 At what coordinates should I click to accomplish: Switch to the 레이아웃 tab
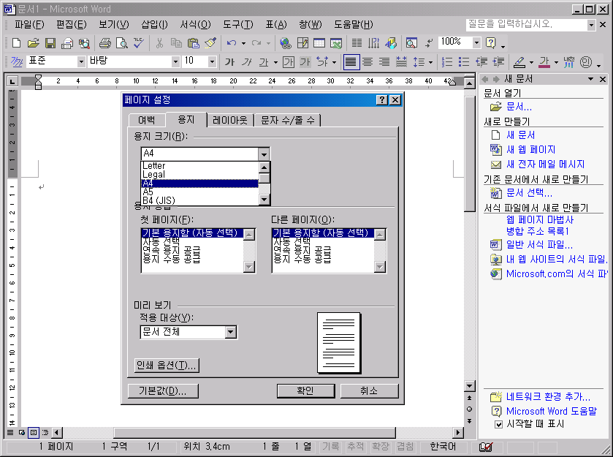tap(230, 120)
